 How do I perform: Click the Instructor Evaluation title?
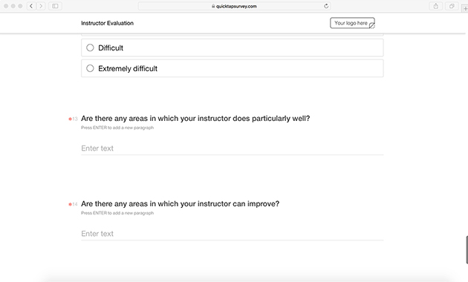tap(107, 23)
